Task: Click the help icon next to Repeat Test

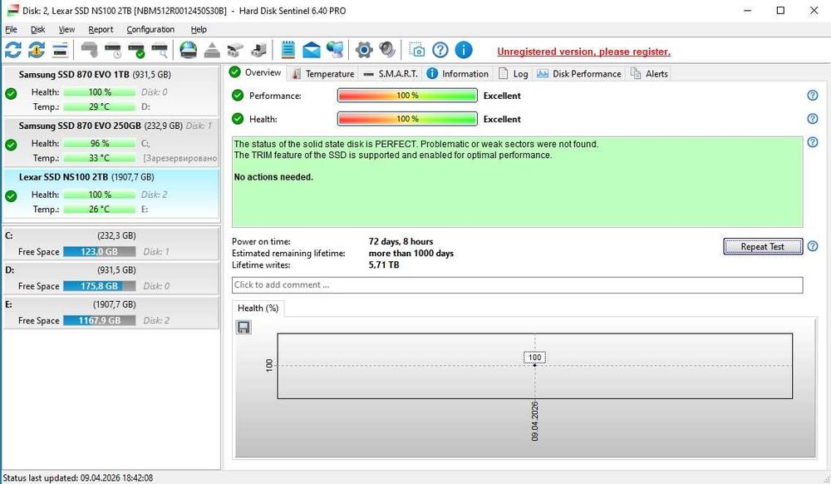Action: pyautogui.click(x=813, y=246)
